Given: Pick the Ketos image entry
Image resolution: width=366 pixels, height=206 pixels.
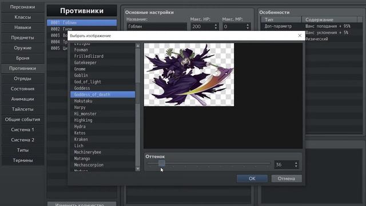Looking at the screenshot, I should (103, 133).
